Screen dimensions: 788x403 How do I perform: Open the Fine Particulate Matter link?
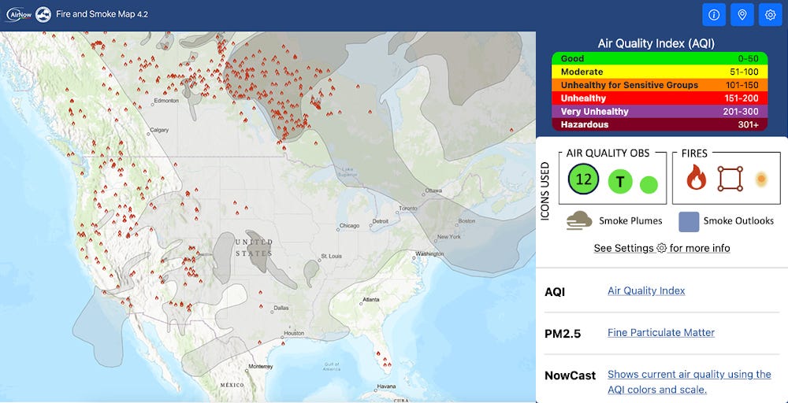(x=661, y=332)
